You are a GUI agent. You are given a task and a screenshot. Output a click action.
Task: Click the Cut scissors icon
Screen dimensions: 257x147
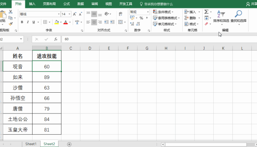[x=11, y=12]
